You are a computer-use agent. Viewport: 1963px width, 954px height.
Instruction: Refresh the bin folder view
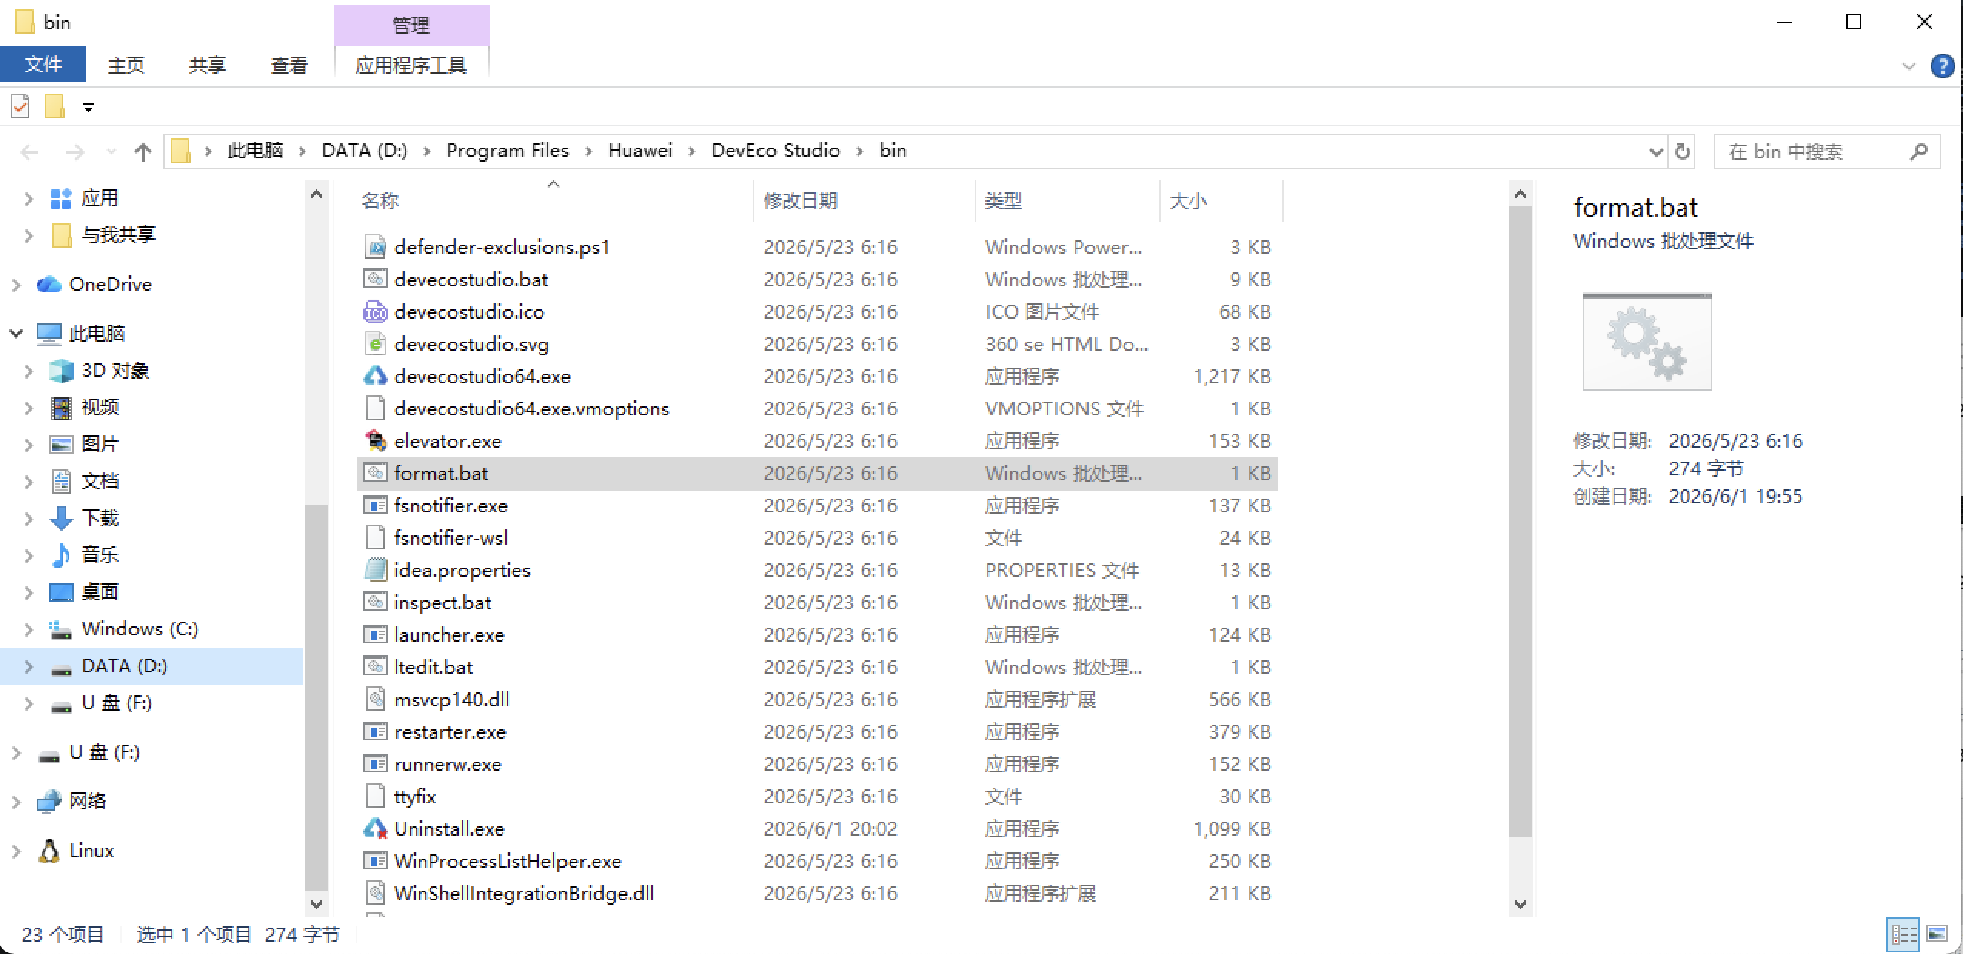click(x=1683, y=152)
